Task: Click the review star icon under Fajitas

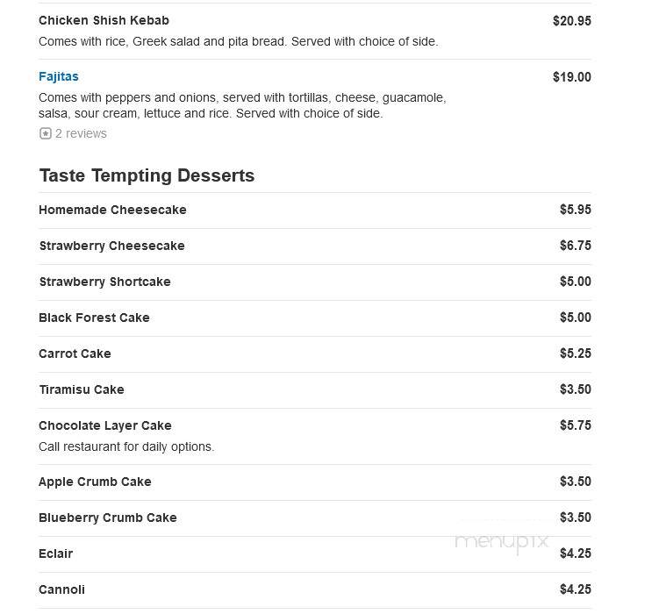Action: click(x=45, y=133)
